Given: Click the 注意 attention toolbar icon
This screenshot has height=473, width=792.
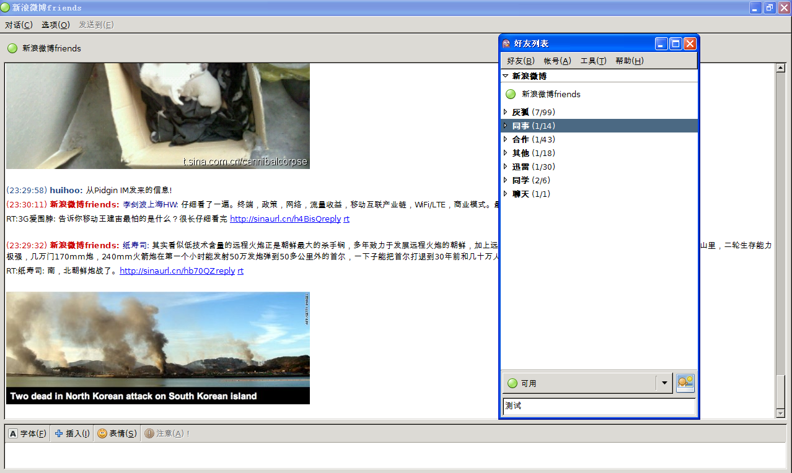Looking at the screenshot, I should click(149, 433).
